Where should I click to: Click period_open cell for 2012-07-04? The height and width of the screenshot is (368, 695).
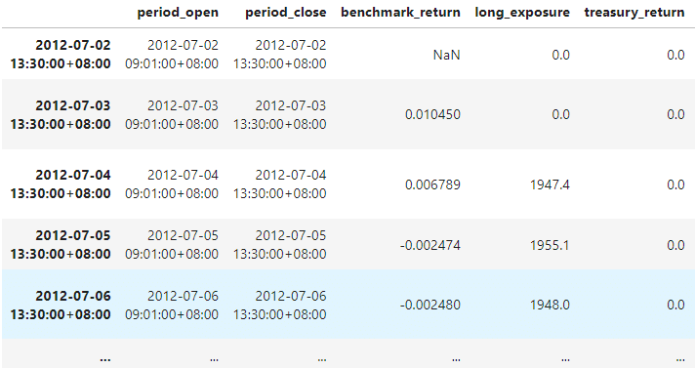(x=172, y=184)
